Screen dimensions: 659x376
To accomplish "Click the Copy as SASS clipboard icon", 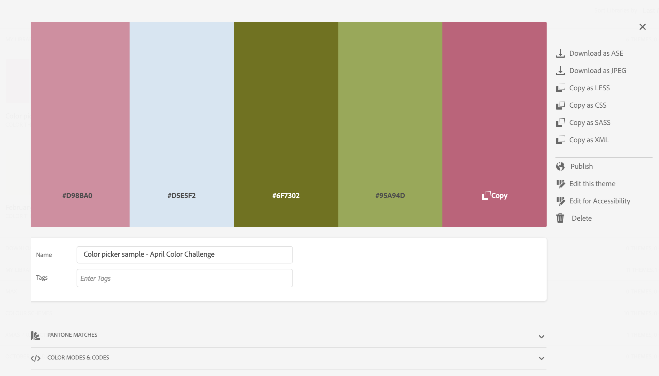I will pos(560,123).
